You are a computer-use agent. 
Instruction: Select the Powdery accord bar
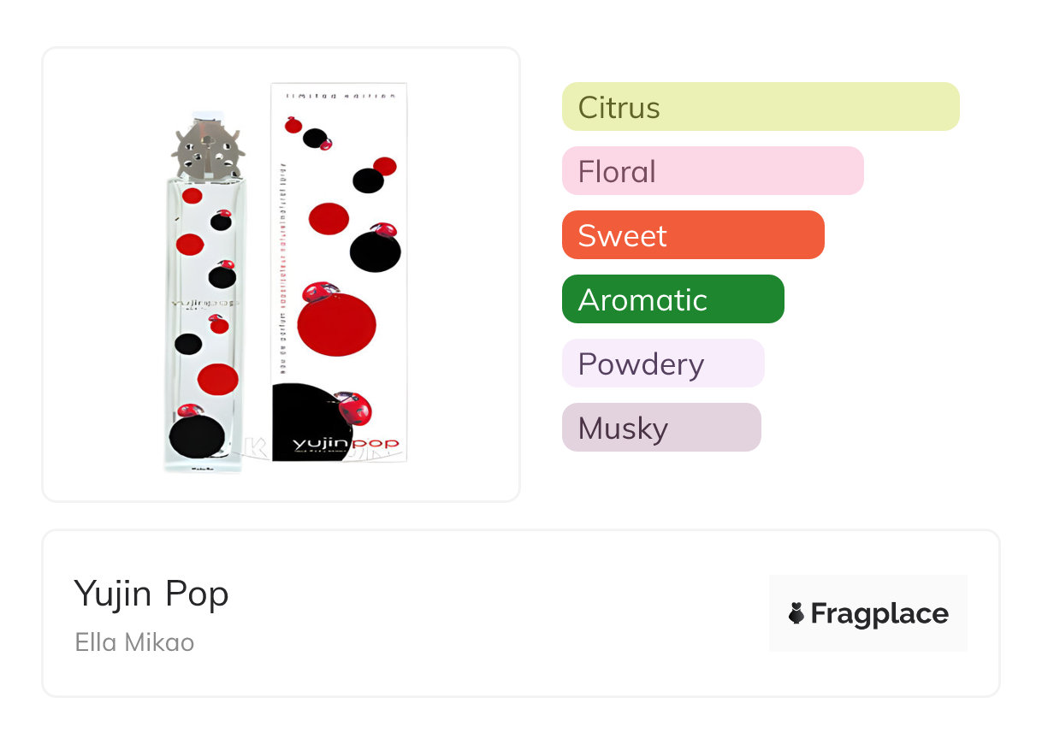pyautogui.click(x=662, y=364)
